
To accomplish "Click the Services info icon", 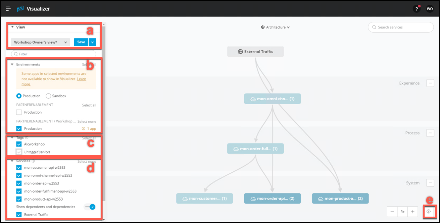I will point(33,161).
